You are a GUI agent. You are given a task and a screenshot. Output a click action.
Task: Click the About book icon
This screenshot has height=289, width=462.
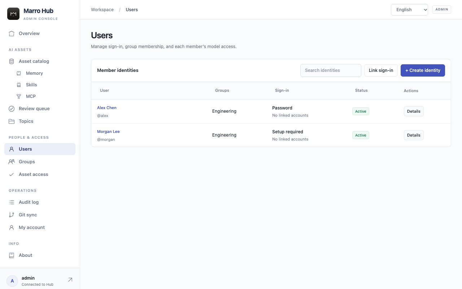point(12,255)
